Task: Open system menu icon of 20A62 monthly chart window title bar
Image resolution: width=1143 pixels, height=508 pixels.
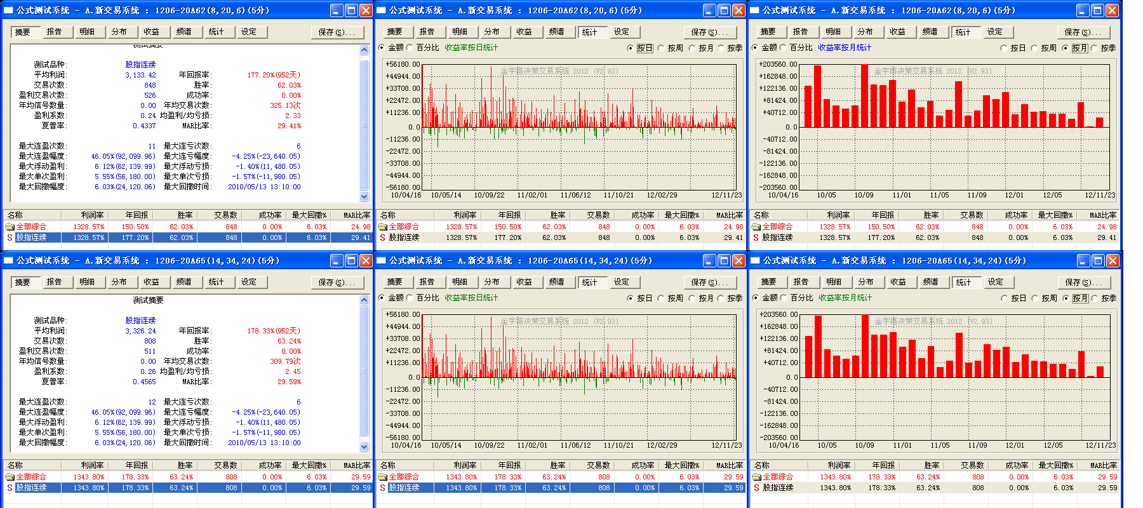Action: pos(754,10)
